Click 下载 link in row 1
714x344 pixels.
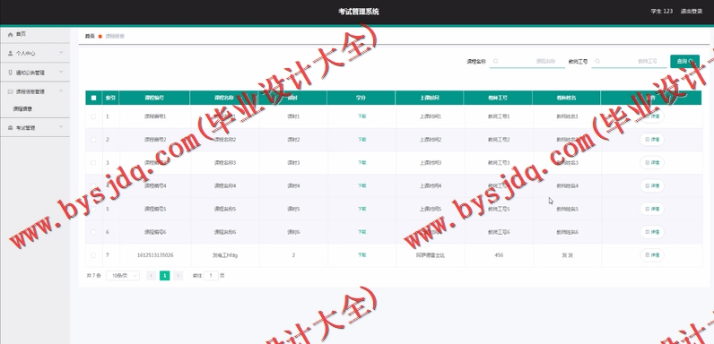(x=361, y=116)
